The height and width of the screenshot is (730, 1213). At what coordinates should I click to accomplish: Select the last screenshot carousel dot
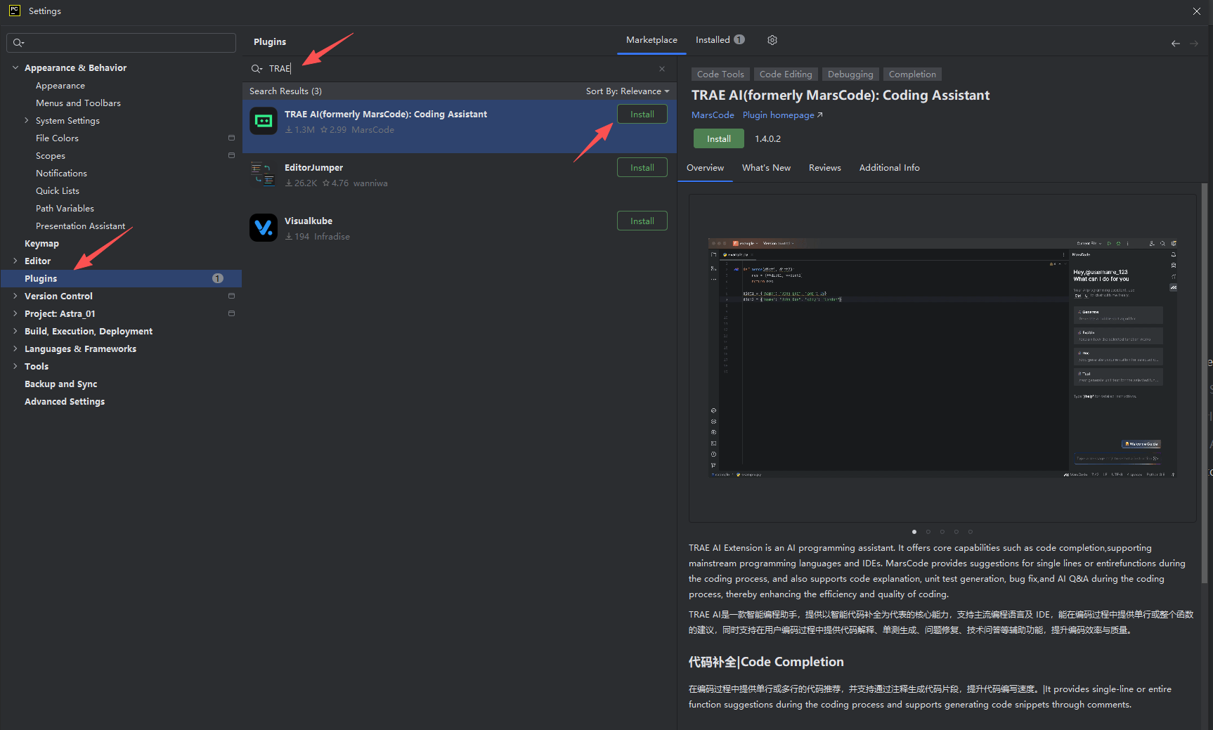tap(971, 532)
